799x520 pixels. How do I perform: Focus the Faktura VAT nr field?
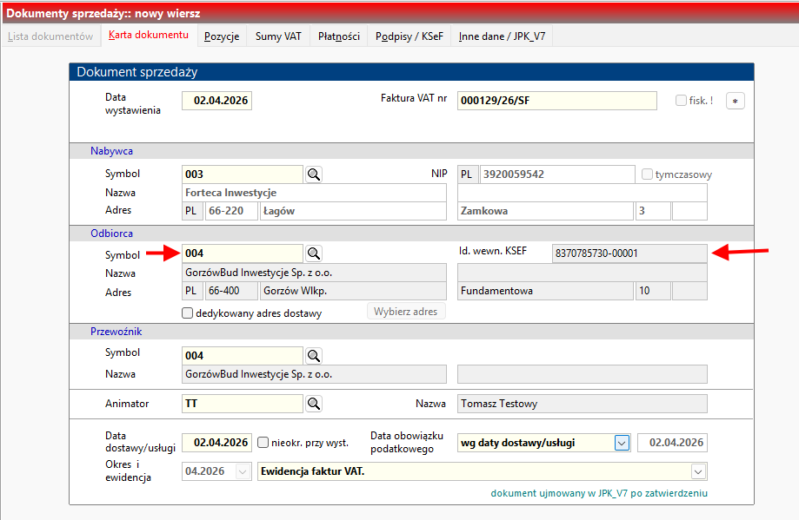[x=556, y=101]
